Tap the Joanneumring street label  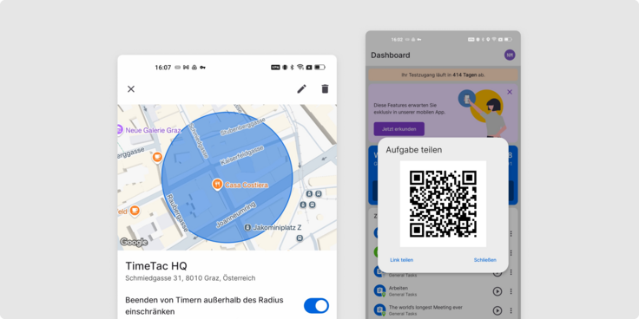(236, 214)
